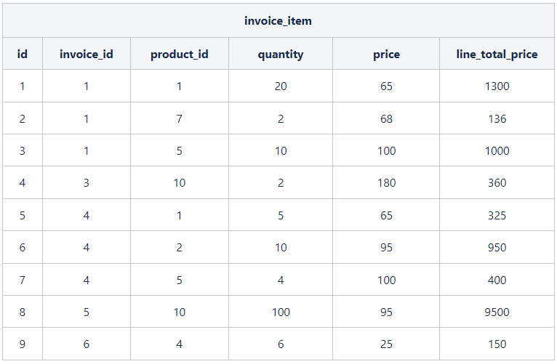Click the invoice_item table title
This screenshot has width=557, height=364.
pos(278,21)
